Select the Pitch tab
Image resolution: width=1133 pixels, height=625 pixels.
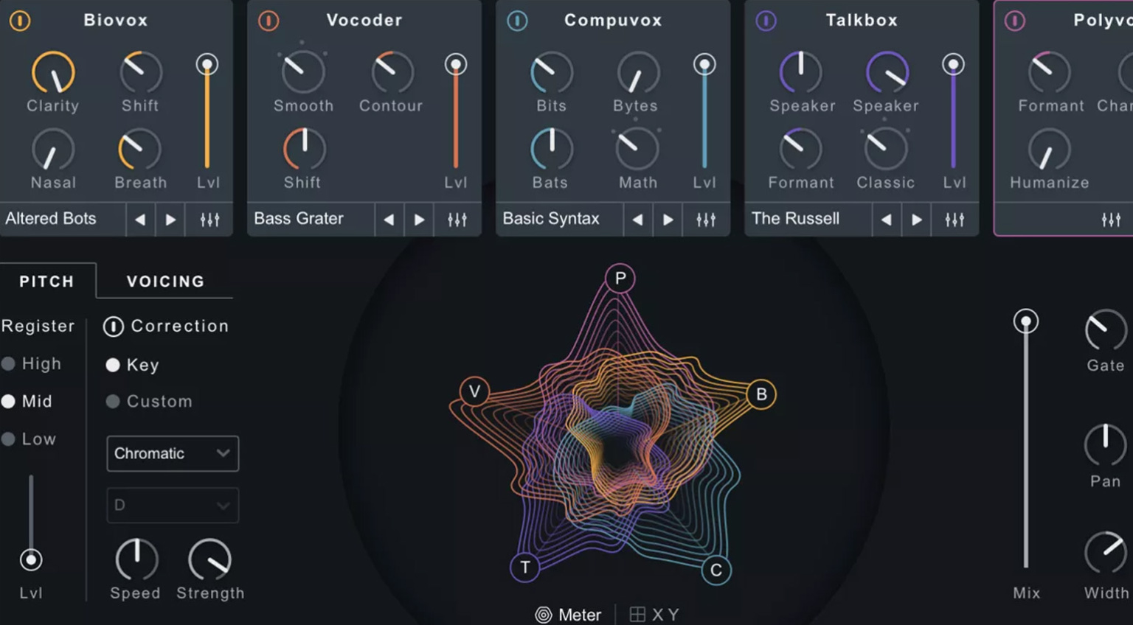click(46, 282)
